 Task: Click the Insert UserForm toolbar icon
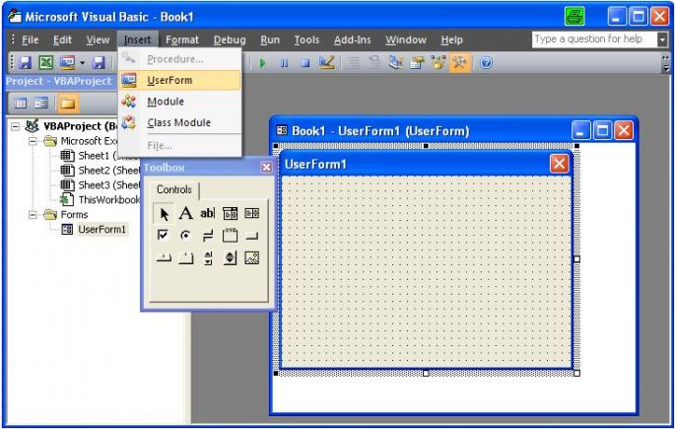click(68, 63)
